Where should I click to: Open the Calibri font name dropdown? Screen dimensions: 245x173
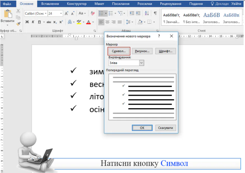[x=45, y=14]
